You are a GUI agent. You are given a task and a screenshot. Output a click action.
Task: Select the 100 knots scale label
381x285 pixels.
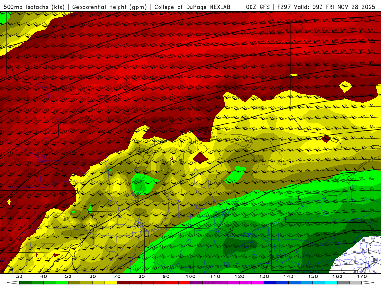[191, 276]
